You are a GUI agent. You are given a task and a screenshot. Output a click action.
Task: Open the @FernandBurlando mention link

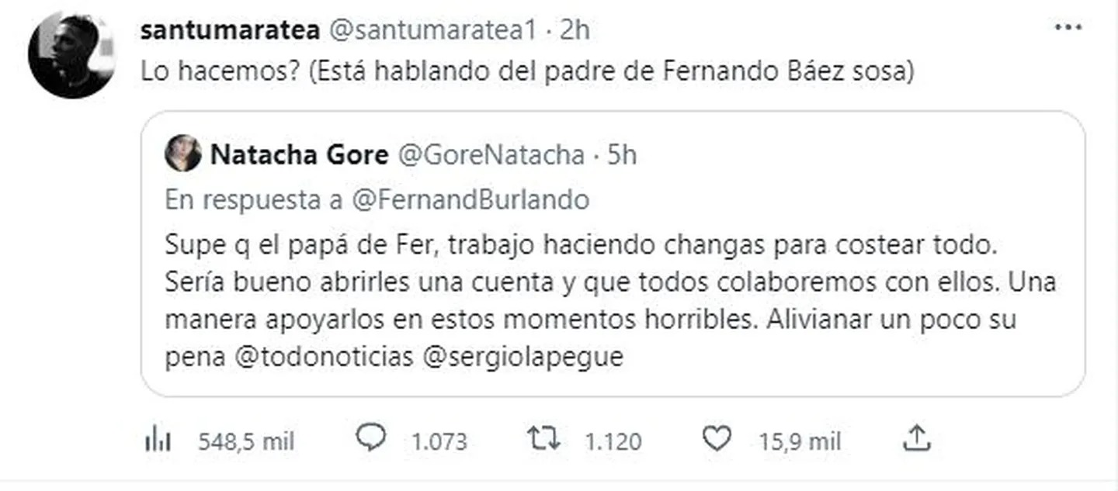pos(470,199)
